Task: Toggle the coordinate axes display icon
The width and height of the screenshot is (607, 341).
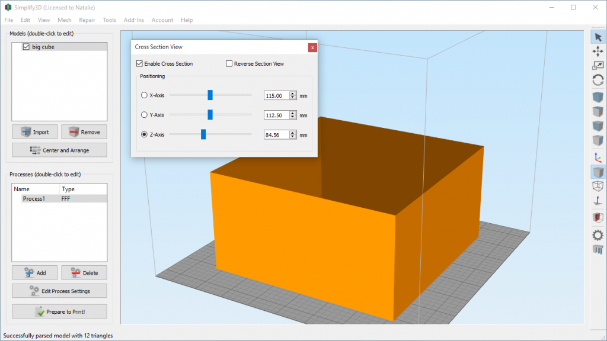Action: pyautogui.click(x=598, y=156)
